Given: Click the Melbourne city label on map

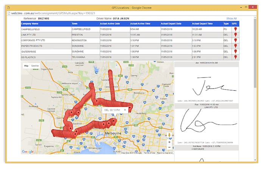Looking at the screenshot, I should (113, 133).
